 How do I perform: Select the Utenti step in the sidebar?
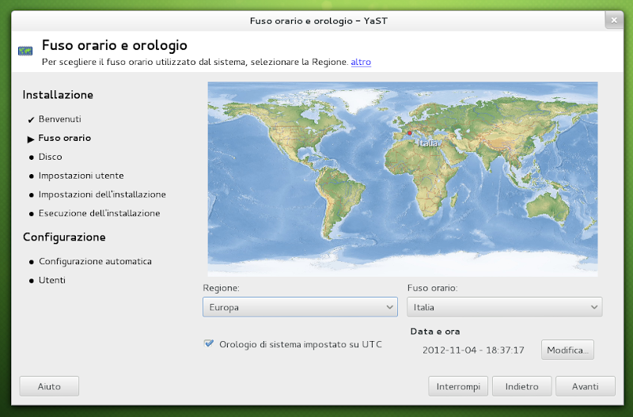coord(52,280)
